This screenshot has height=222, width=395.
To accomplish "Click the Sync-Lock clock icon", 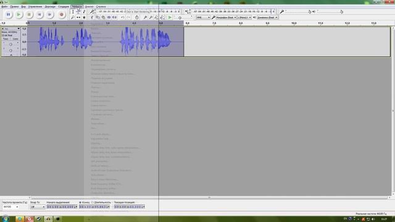I will click(136, 17).
